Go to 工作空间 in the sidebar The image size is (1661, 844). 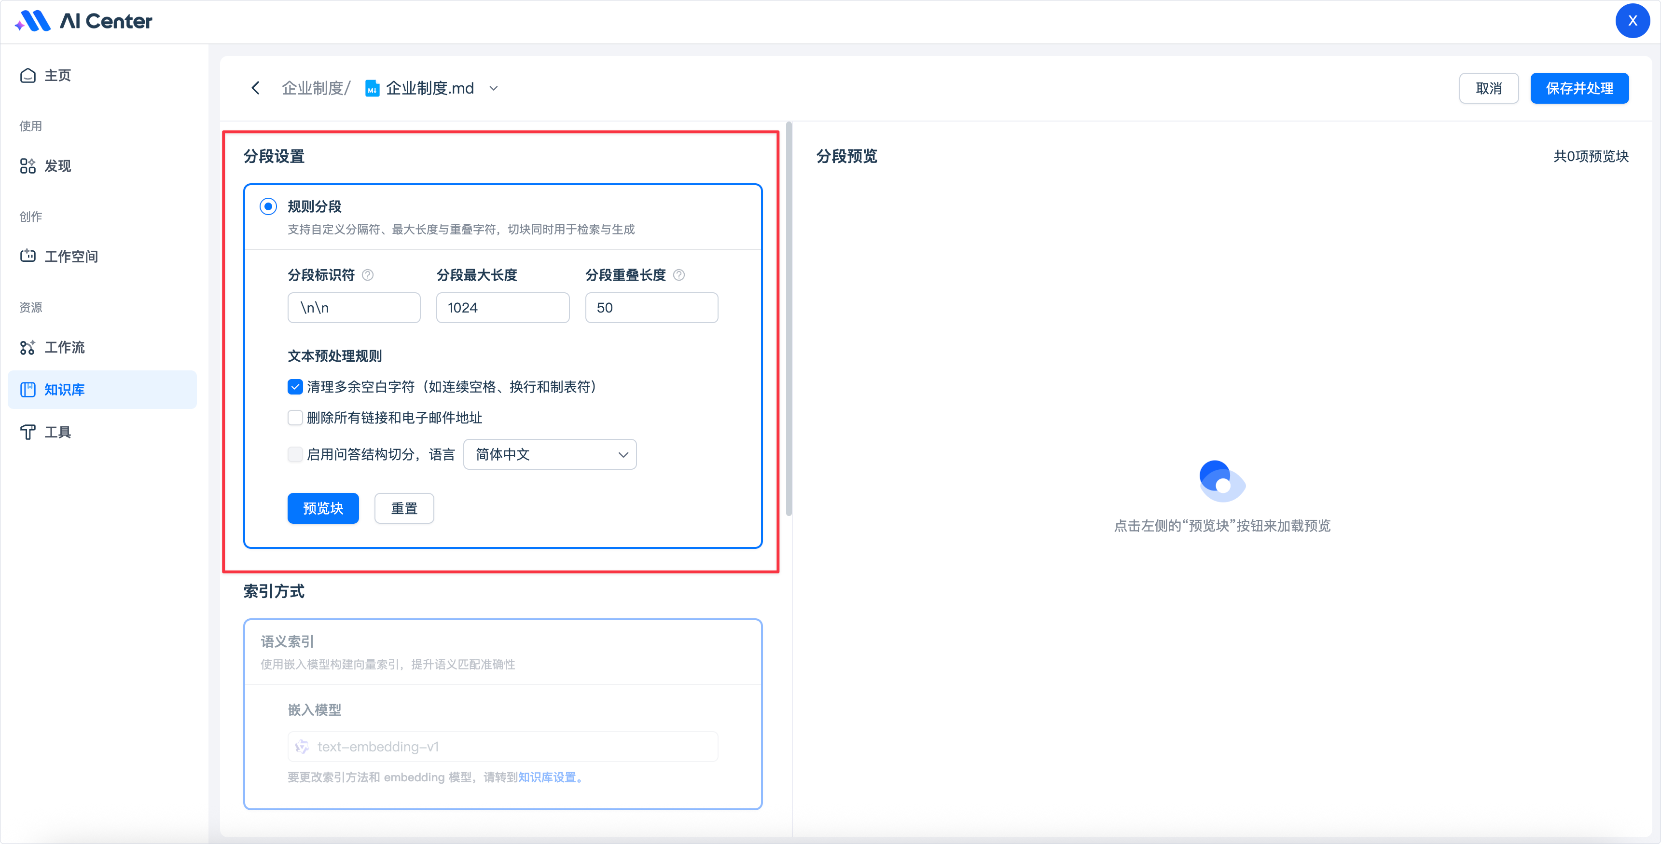pos(70,257)
